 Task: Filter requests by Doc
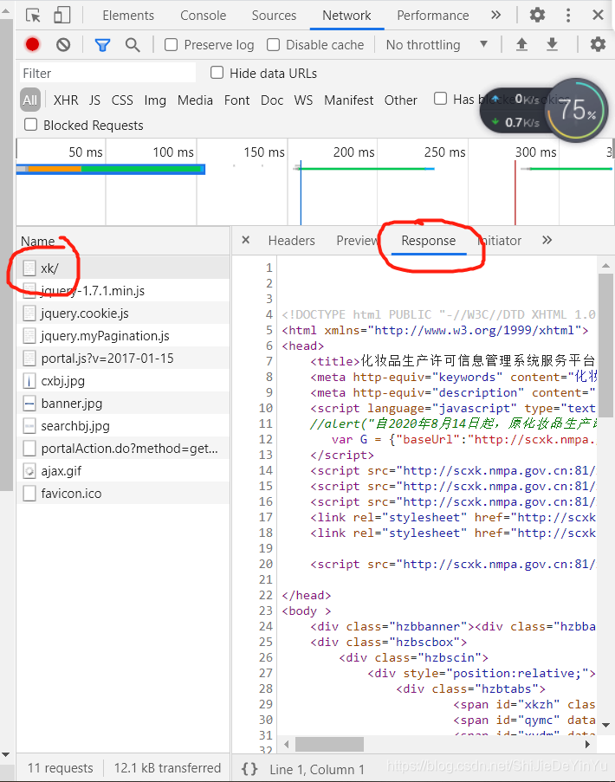tap(272, 100)
